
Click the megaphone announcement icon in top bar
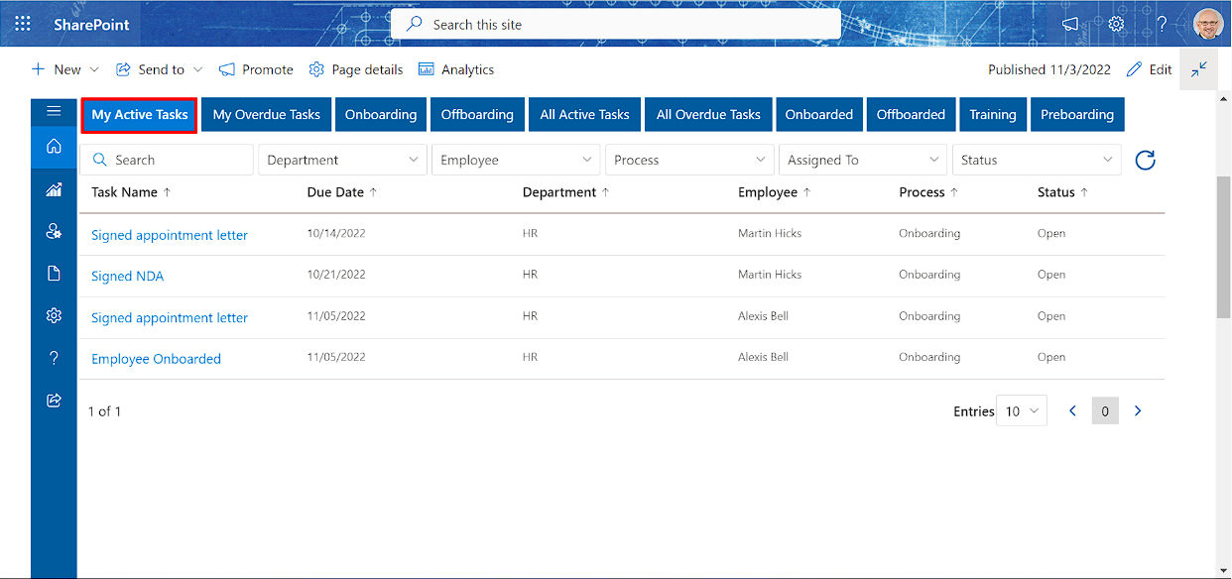[1069, 24]
